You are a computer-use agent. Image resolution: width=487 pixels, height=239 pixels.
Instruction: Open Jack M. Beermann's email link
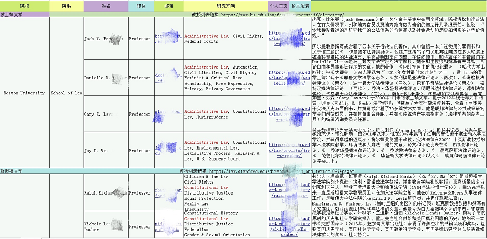point(168,39)
